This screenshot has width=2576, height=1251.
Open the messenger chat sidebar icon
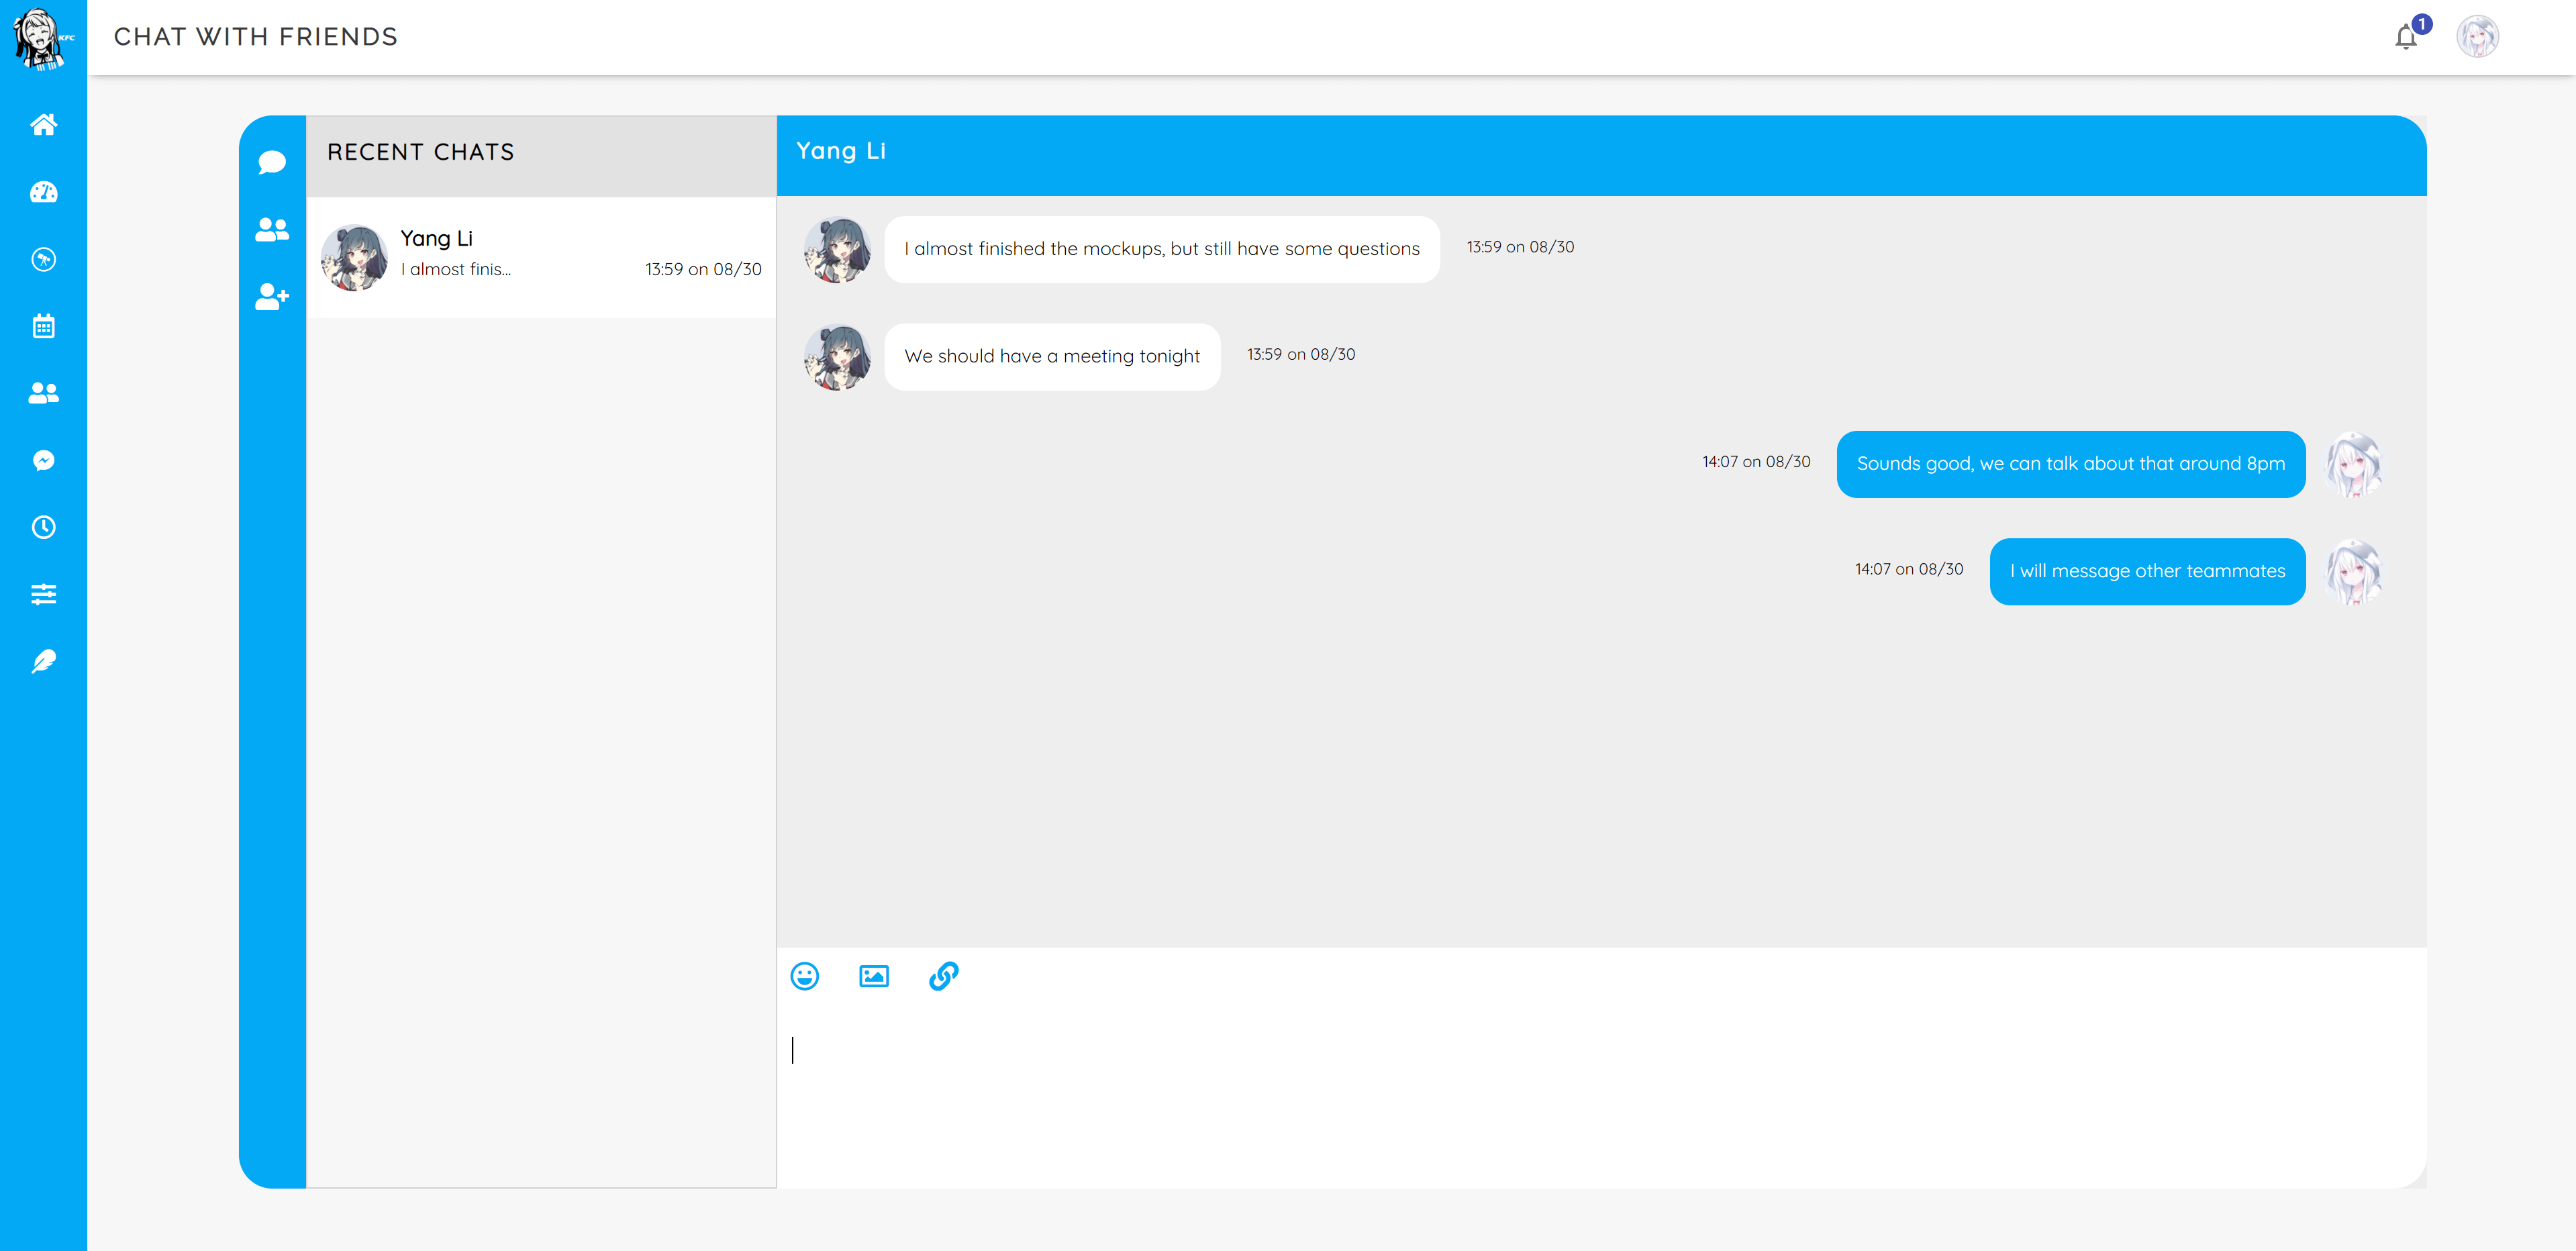click(43, 460)
